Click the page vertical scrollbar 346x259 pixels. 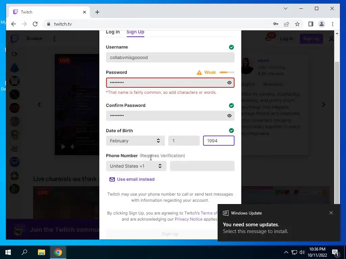point(337,132)
